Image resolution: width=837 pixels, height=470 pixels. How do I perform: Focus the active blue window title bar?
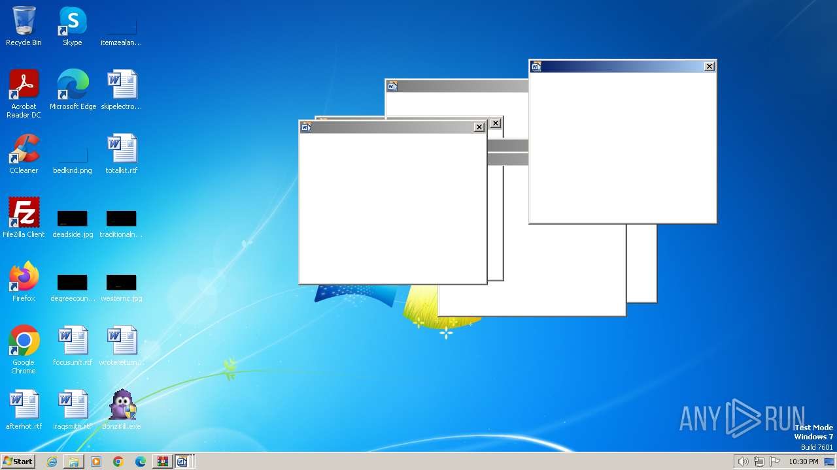[623, 67]
